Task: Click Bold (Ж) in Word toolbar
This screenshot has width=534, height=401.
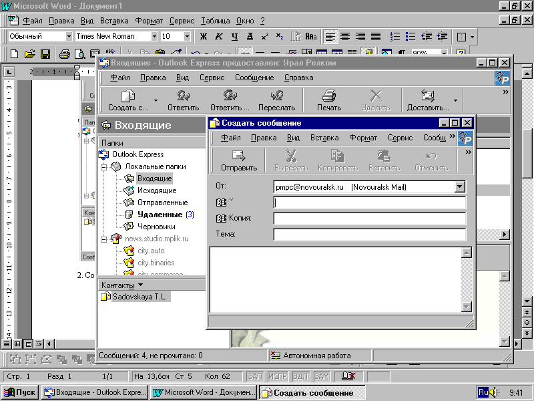Action: coord(204,37)
